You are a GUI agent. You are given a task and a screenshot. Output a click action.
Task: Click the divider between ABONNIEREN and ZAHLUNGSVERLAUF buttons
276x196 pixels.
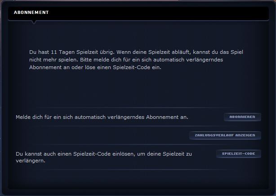(x=134, y=126)
